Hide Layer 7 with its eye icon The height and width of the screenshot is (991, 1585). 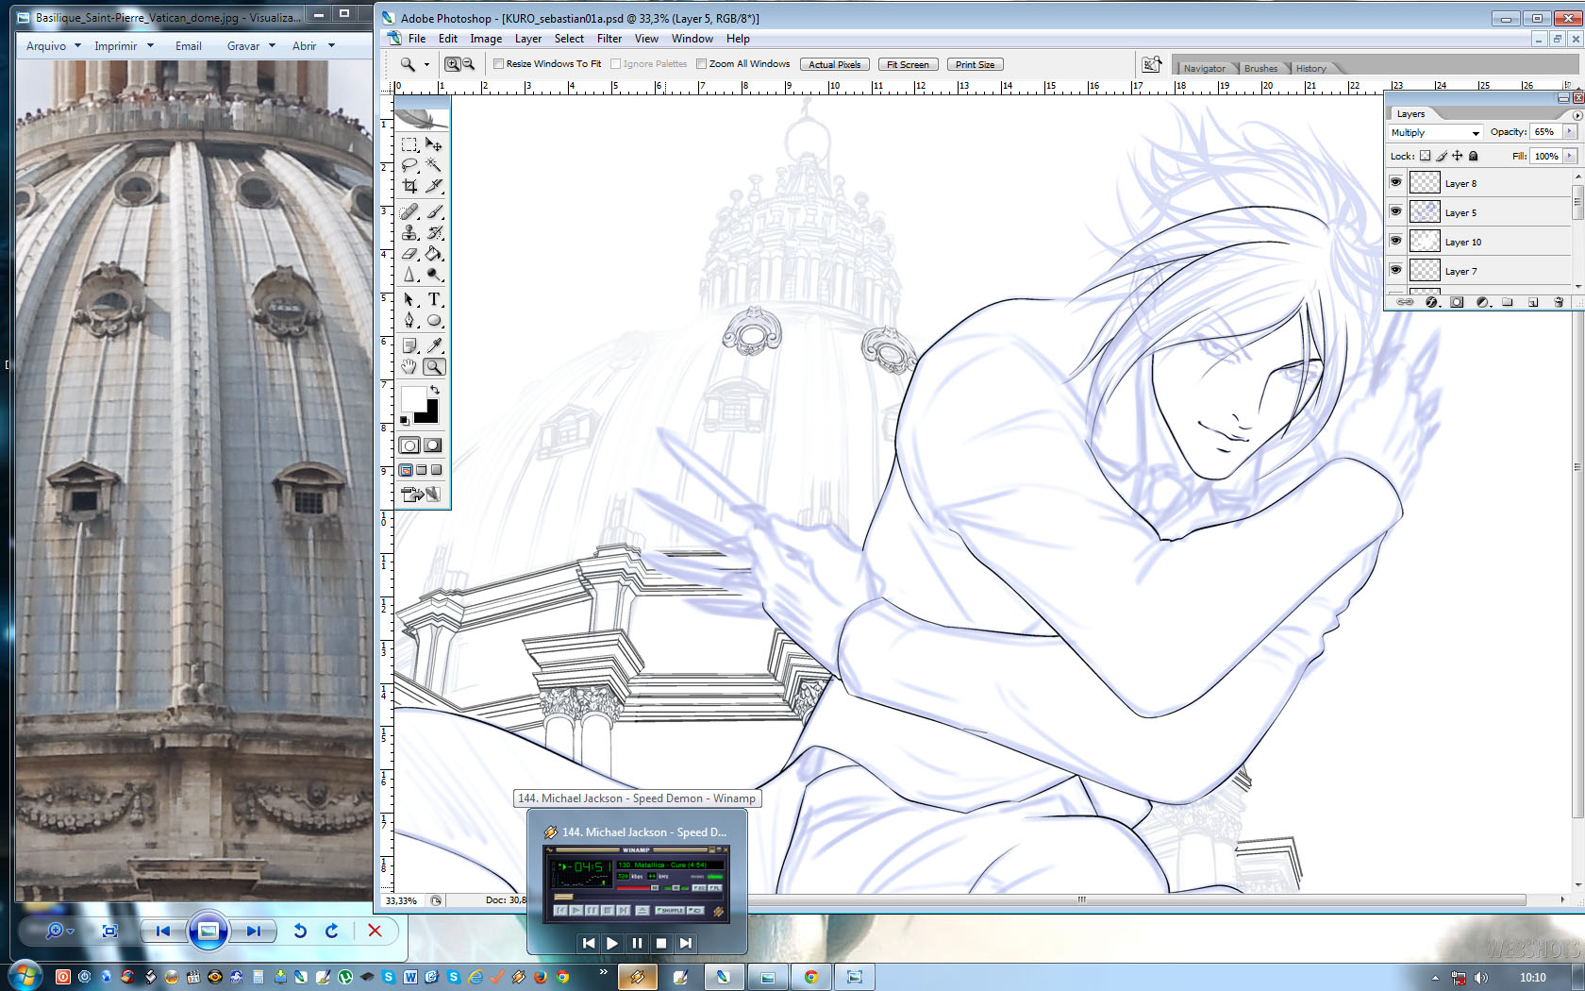click(x=1396, y=270)
